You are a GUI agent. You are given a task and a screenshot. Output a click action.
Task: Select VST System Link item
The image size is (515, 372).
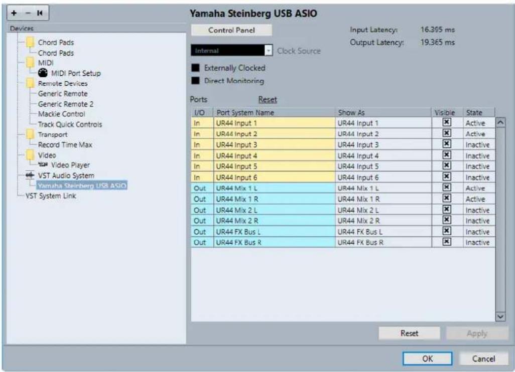point(51,196)
